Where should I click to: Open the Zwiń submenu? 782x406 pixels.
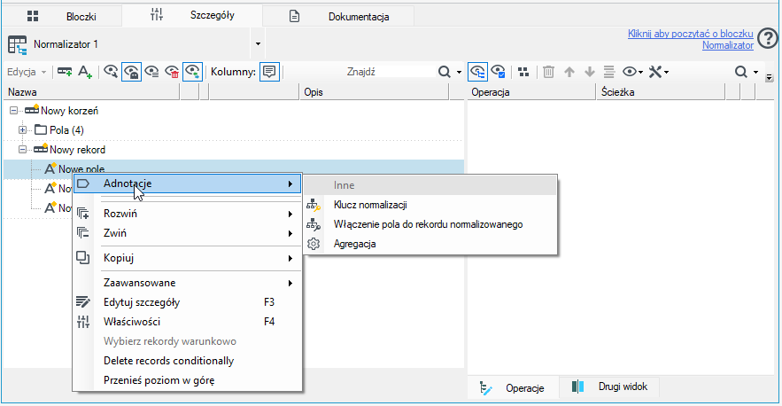pos(188,233)
